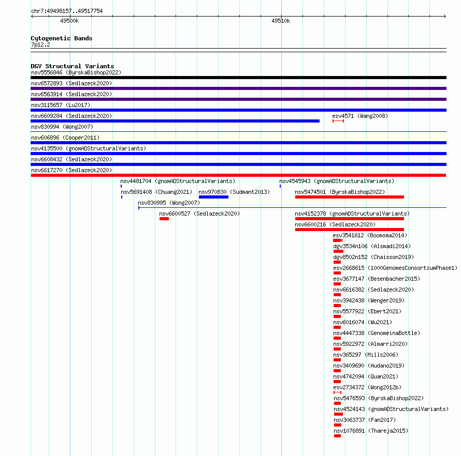Click nsv4447338 (GenomeinaBottle) label
461x456 pixels.
[377, 333]
